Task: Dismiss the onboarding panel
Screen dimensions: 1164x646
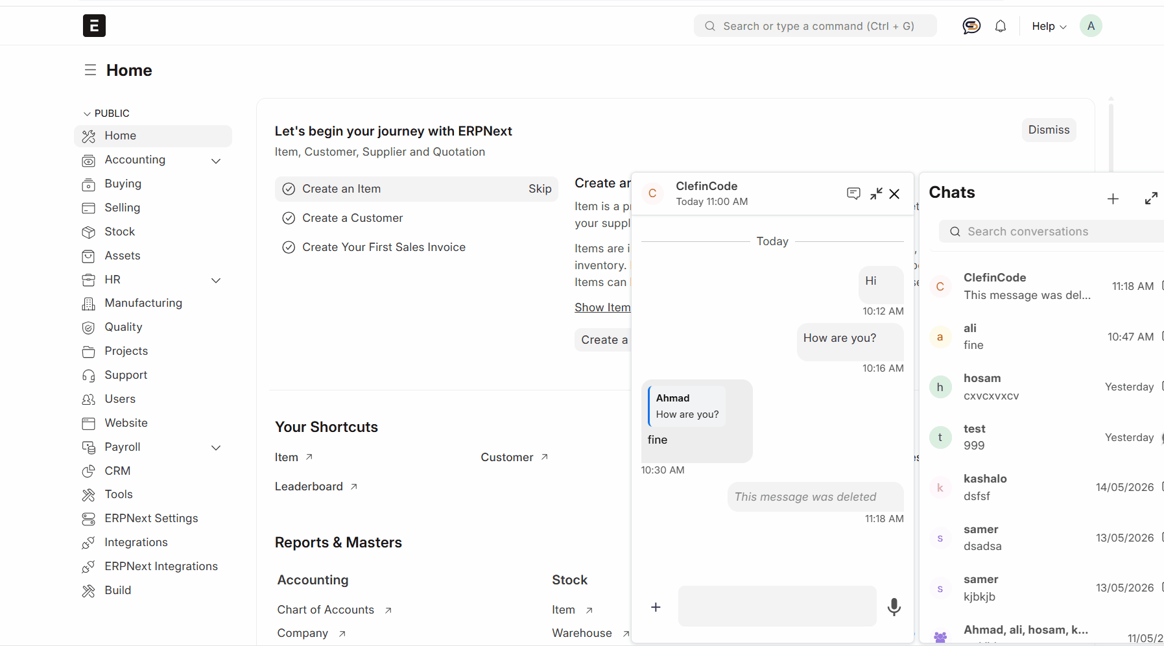Action: [x=1049, y=130]
